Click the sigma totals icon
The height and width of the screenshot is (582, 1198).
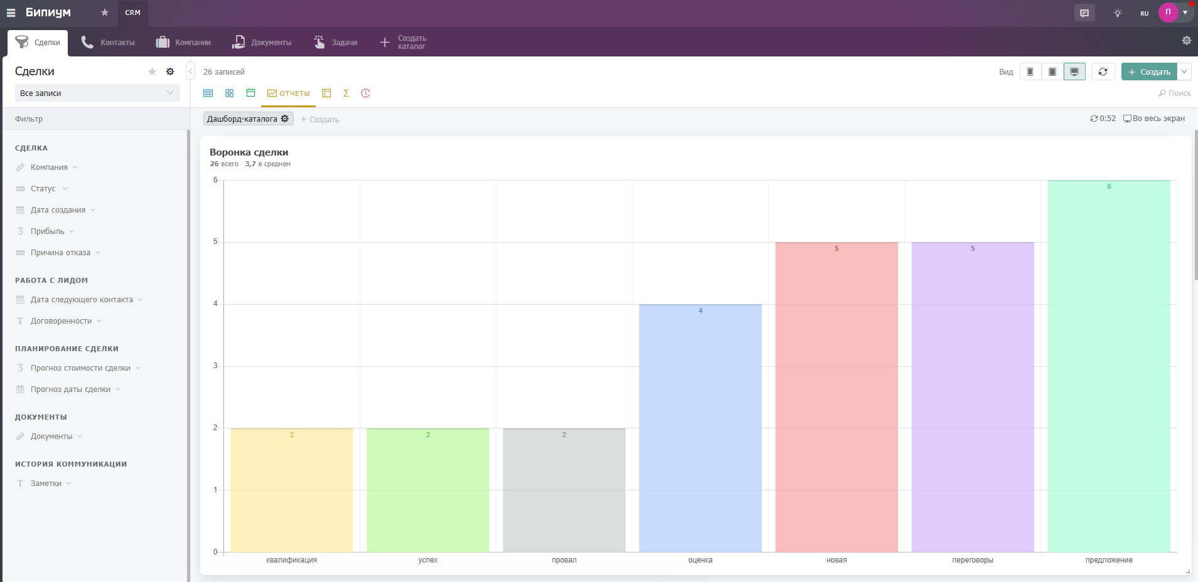(x=346, y=93)
